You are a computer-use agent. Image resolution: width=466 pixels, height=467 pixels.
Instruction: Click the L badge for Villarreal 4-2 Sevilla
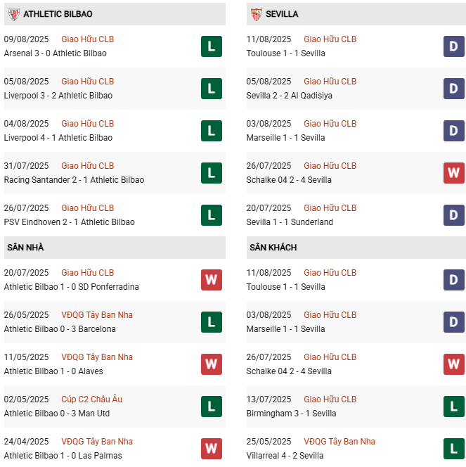(454, 449)
